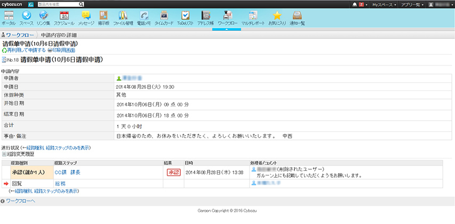Click the 开始日期 value 09 点 00 分
Image resolution: width=455 pixels, height=224 pixels.
pos(176,104)
